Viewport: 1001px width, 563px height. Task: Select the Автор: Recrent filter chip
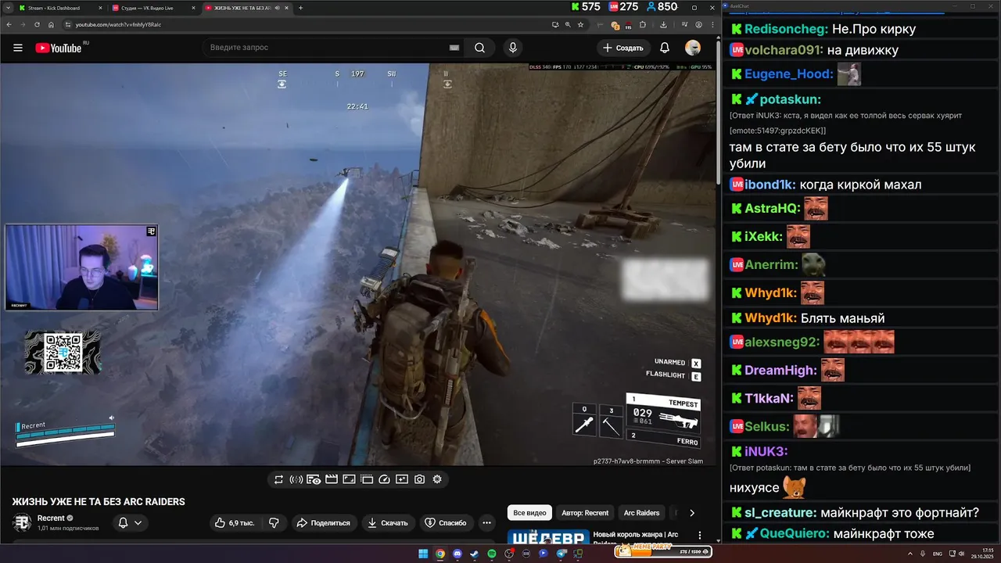click(585, 513)
